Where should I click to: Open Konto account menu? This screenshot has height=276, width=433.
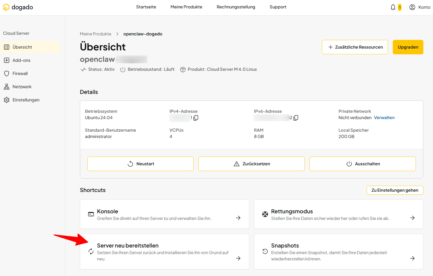click(420, 7)
